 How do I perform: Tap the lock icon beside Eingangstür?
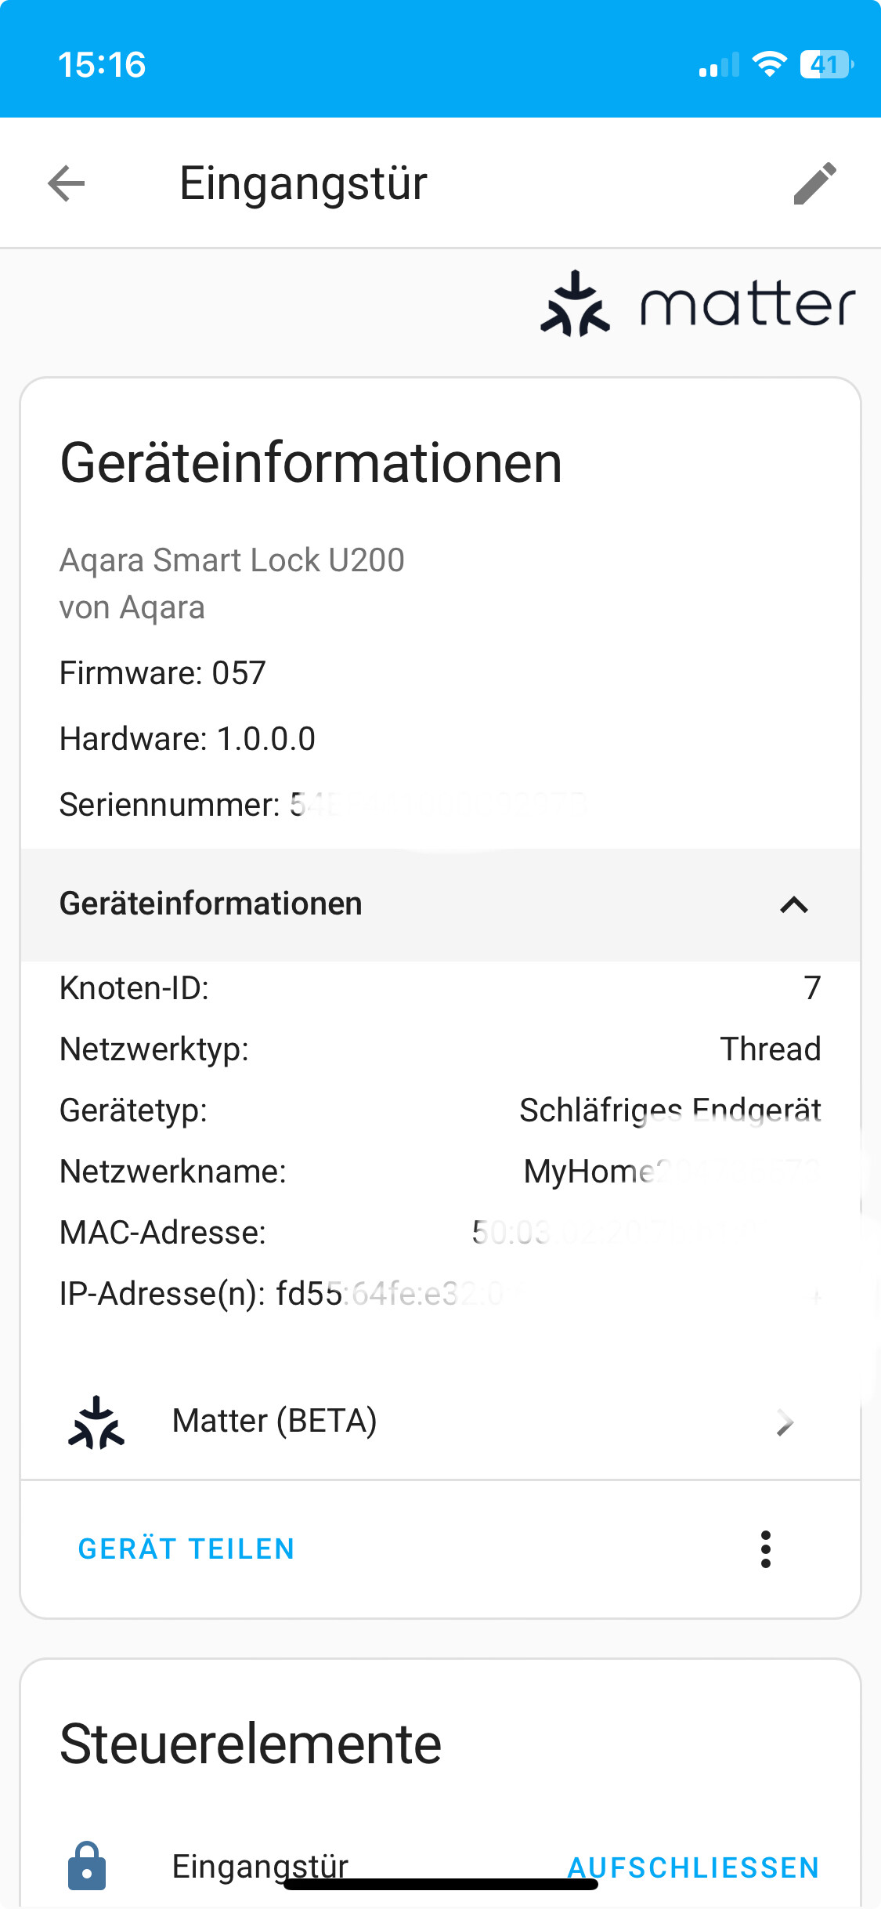(87, 1865)
